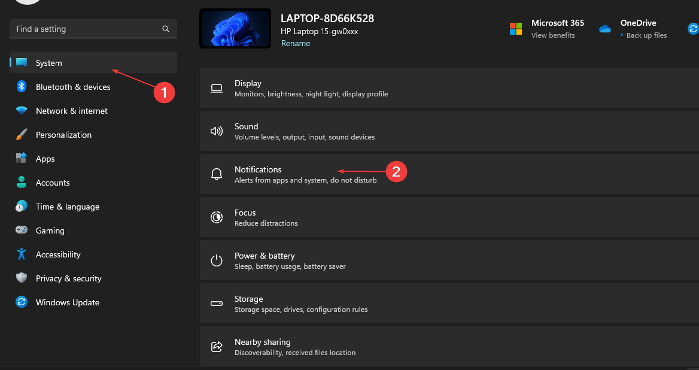Click the Windows Update sidebar icon

[22, 302]
